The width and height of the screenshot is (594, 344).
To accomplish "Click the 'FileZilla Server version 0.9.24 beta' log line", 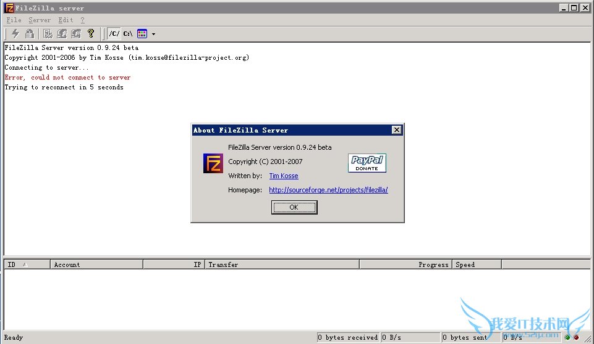I will (72, 47).
